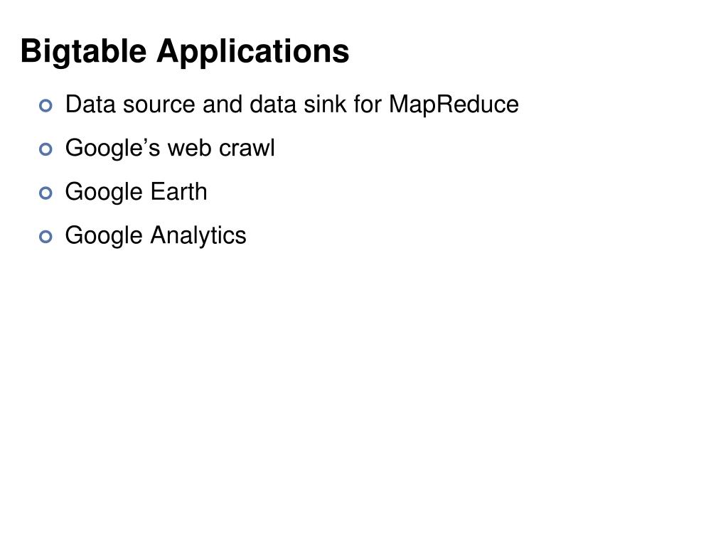Click the word Data starting the first bullet

(90, 104)
